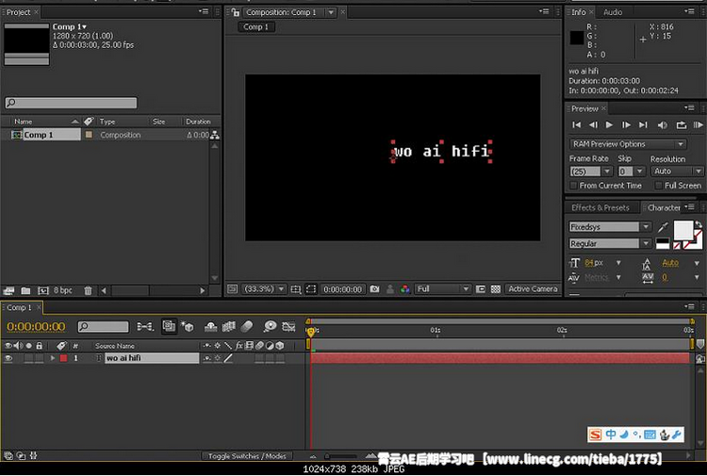Toggle Region of Interest icon
The height and width of the screenshot is (476, 707).
(x=311, y=289)
